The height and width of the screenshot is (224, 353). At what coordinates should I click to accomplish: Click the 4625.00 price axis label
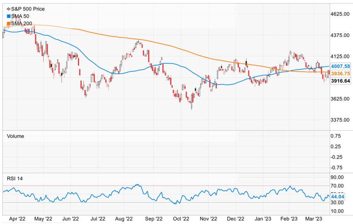tap(338, 14)
